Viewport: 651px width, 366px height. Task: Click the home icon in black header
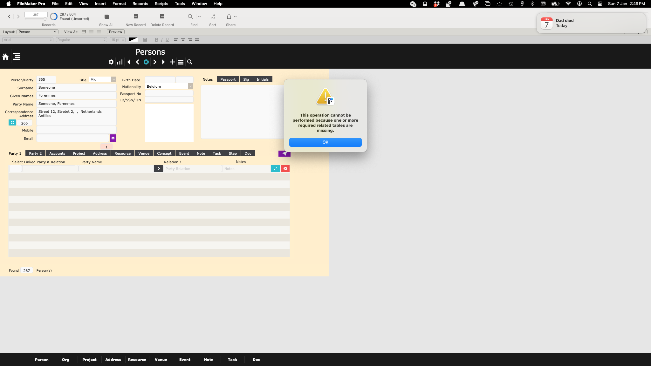click(5, 57)
